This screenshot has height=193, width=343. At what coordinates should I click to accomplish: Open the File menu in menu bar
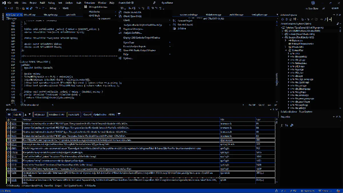coord(9,2)
